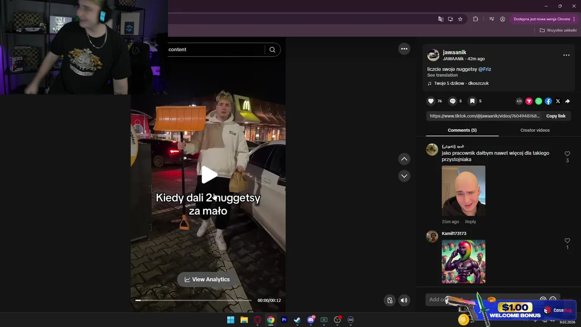Open the three-dot menu above the video

tap(404, 49)
